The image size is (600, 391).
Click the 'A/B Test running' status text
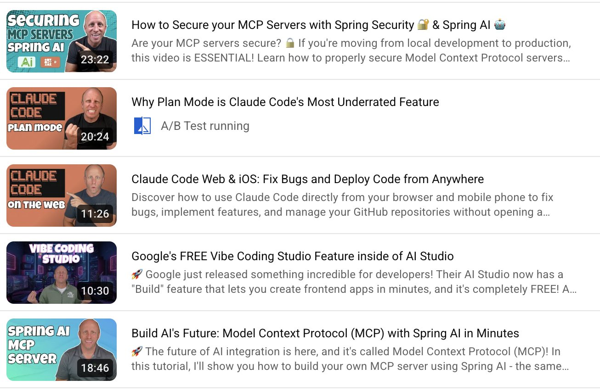point(205,126)
